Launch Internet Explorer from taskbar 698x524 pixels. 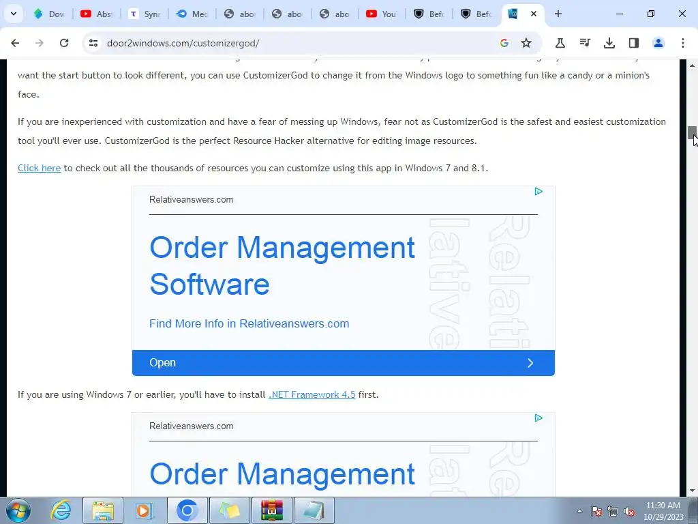61,510
